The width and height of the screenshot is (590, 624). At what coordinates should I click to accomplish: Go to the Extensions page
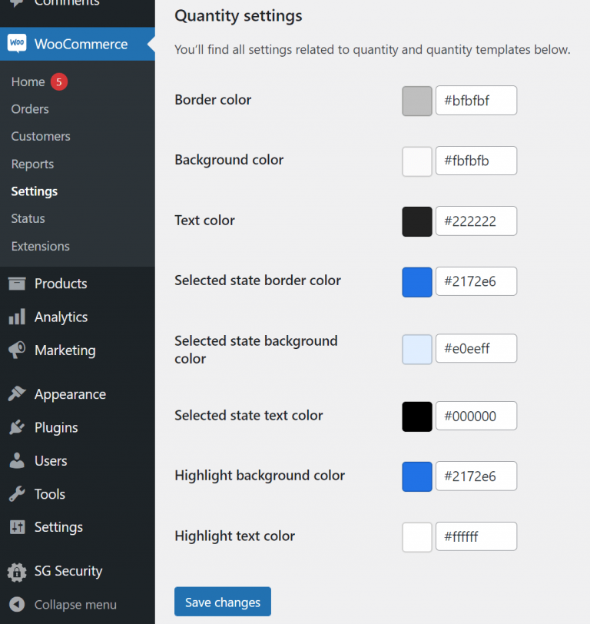pos(40,246)
